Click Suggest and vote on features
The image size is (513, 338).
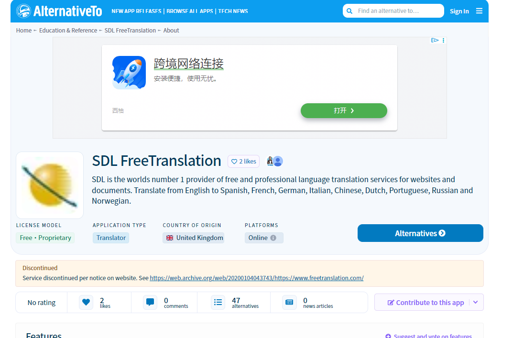pyautogui.click(x=429, y=336)
